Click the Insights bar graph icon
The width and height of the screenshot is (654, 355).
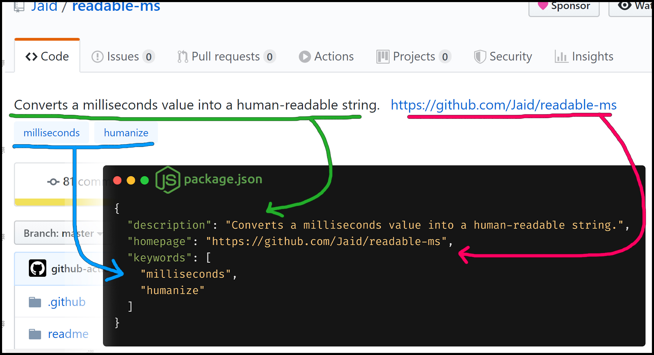click(561, 57)
